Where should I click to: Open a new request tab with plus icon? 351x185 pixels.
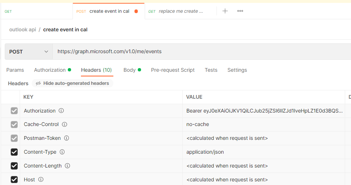225,11
